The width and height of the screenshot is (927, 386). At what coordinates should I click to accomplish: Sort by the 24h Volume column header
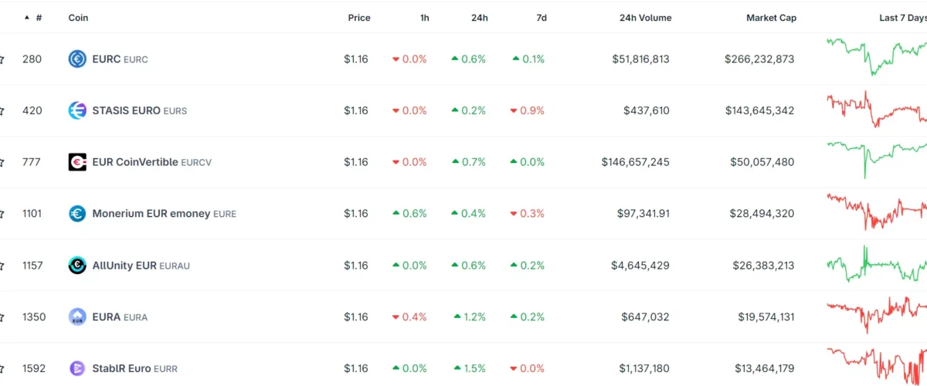[x=645, y=18]
